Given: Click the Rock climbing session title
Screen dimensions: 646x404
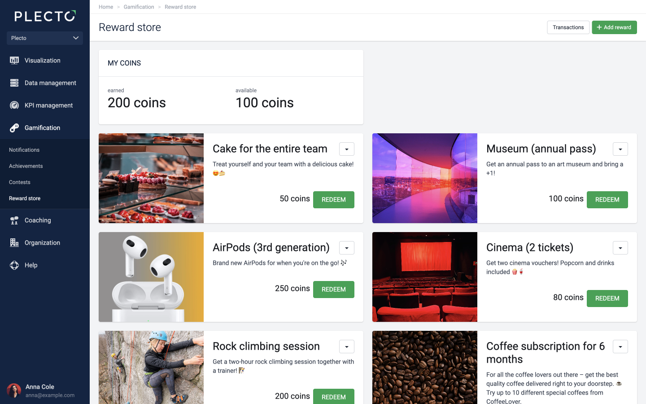Looking at the screenshot, I should click(x=266, y=346).
